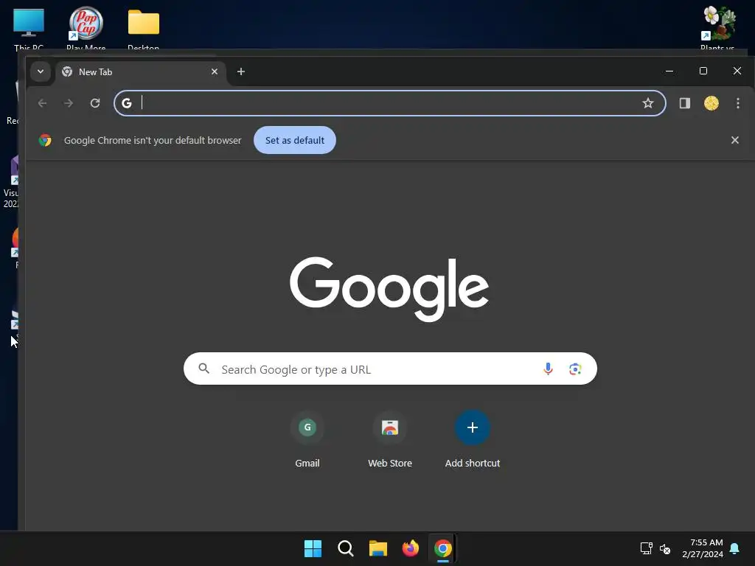Viewport: 755px width, 566px height.
Task: Click Set as default button
Action: [x=295, y=140]
